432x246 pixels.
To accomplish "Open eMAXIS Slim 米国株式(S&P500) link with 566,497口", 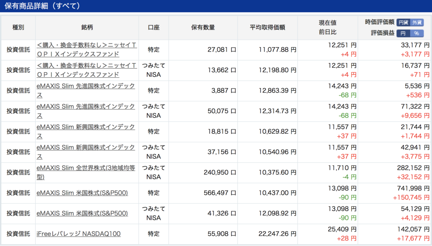I will [82, 193].
